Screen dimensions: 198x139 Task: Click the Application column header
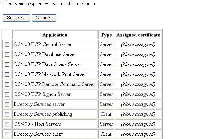pos(55,35)
